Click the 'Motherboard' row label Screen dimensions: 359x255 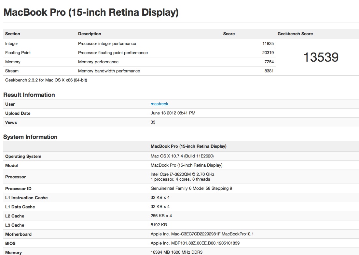18,234
